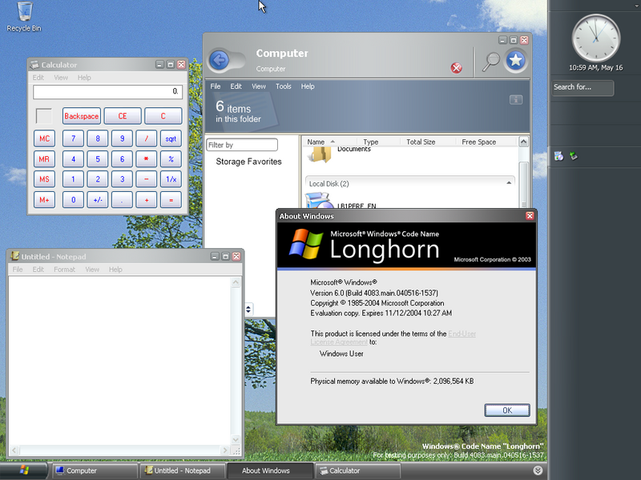Click the decimal point button in Calculator

point(122,199)
